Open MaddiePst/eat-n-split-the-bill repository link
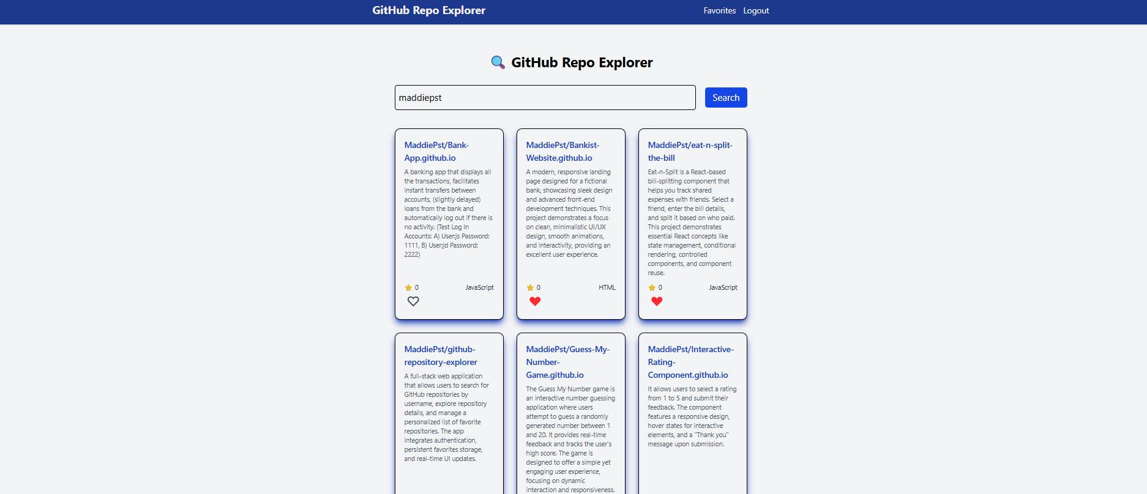This screenshot has height=494, width=1147. coord(690,152)
